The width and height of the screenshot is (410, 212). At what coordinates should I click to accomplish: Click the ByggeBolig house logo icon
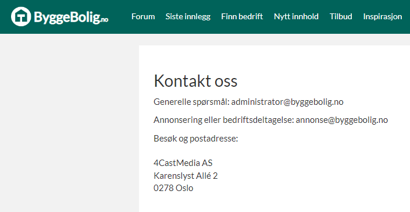point(21,16)
